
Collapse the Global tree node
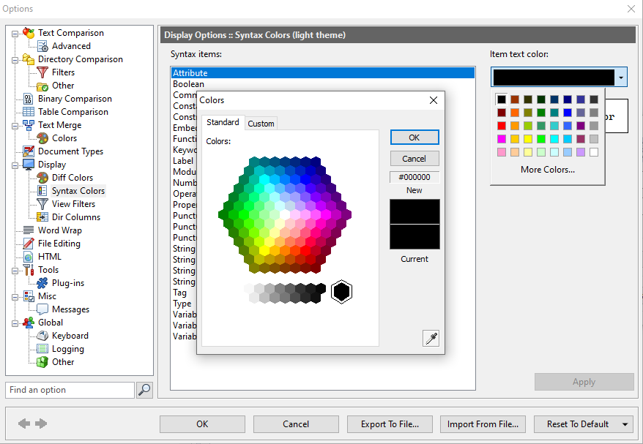15,323
